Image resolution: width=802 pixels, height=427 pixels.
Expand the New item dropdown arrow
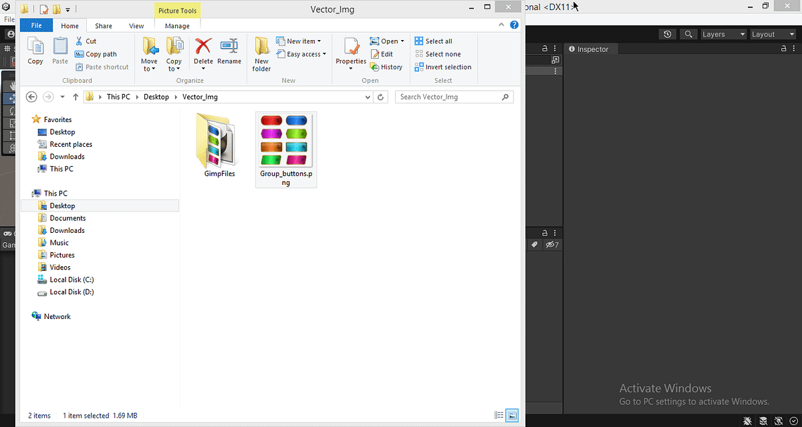[319, 41]
